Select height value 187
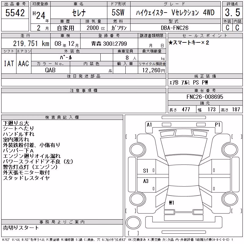This screenshot has height=244, width=244. [236, 109]
